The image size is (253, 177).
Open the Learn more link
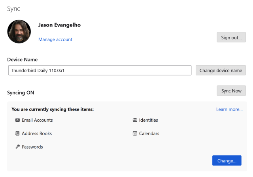(229, 109)
